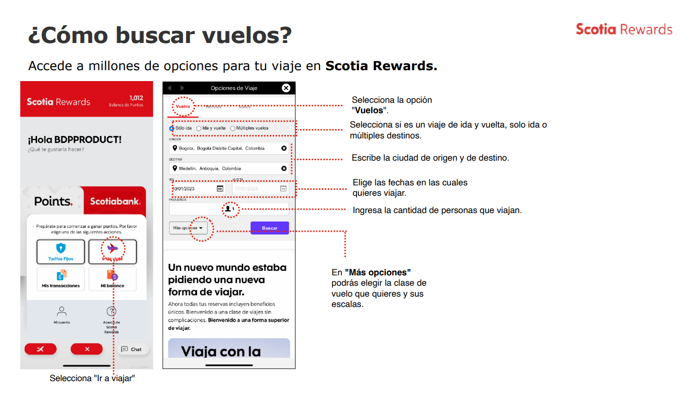This screenshot has width=700, height=393.
Task: Open the Mi balance tile icon
Action: (112, 275)
